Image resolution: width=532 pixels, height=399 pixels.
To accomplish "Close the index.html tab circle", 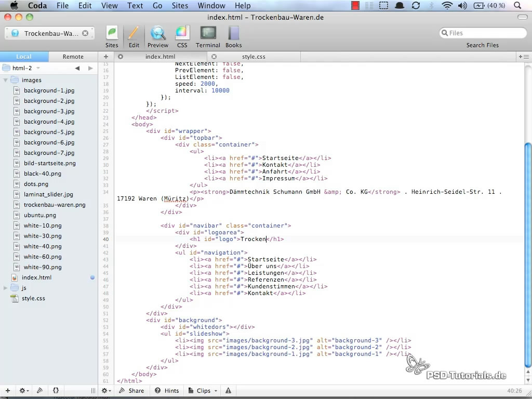I will click(121, 57).
